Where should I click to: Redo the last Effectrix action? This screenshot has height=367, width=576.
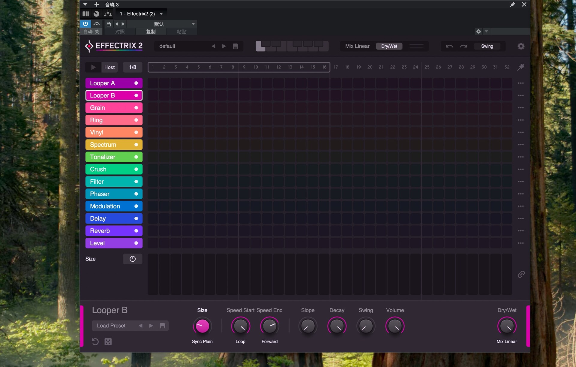(x=463, y=46)
